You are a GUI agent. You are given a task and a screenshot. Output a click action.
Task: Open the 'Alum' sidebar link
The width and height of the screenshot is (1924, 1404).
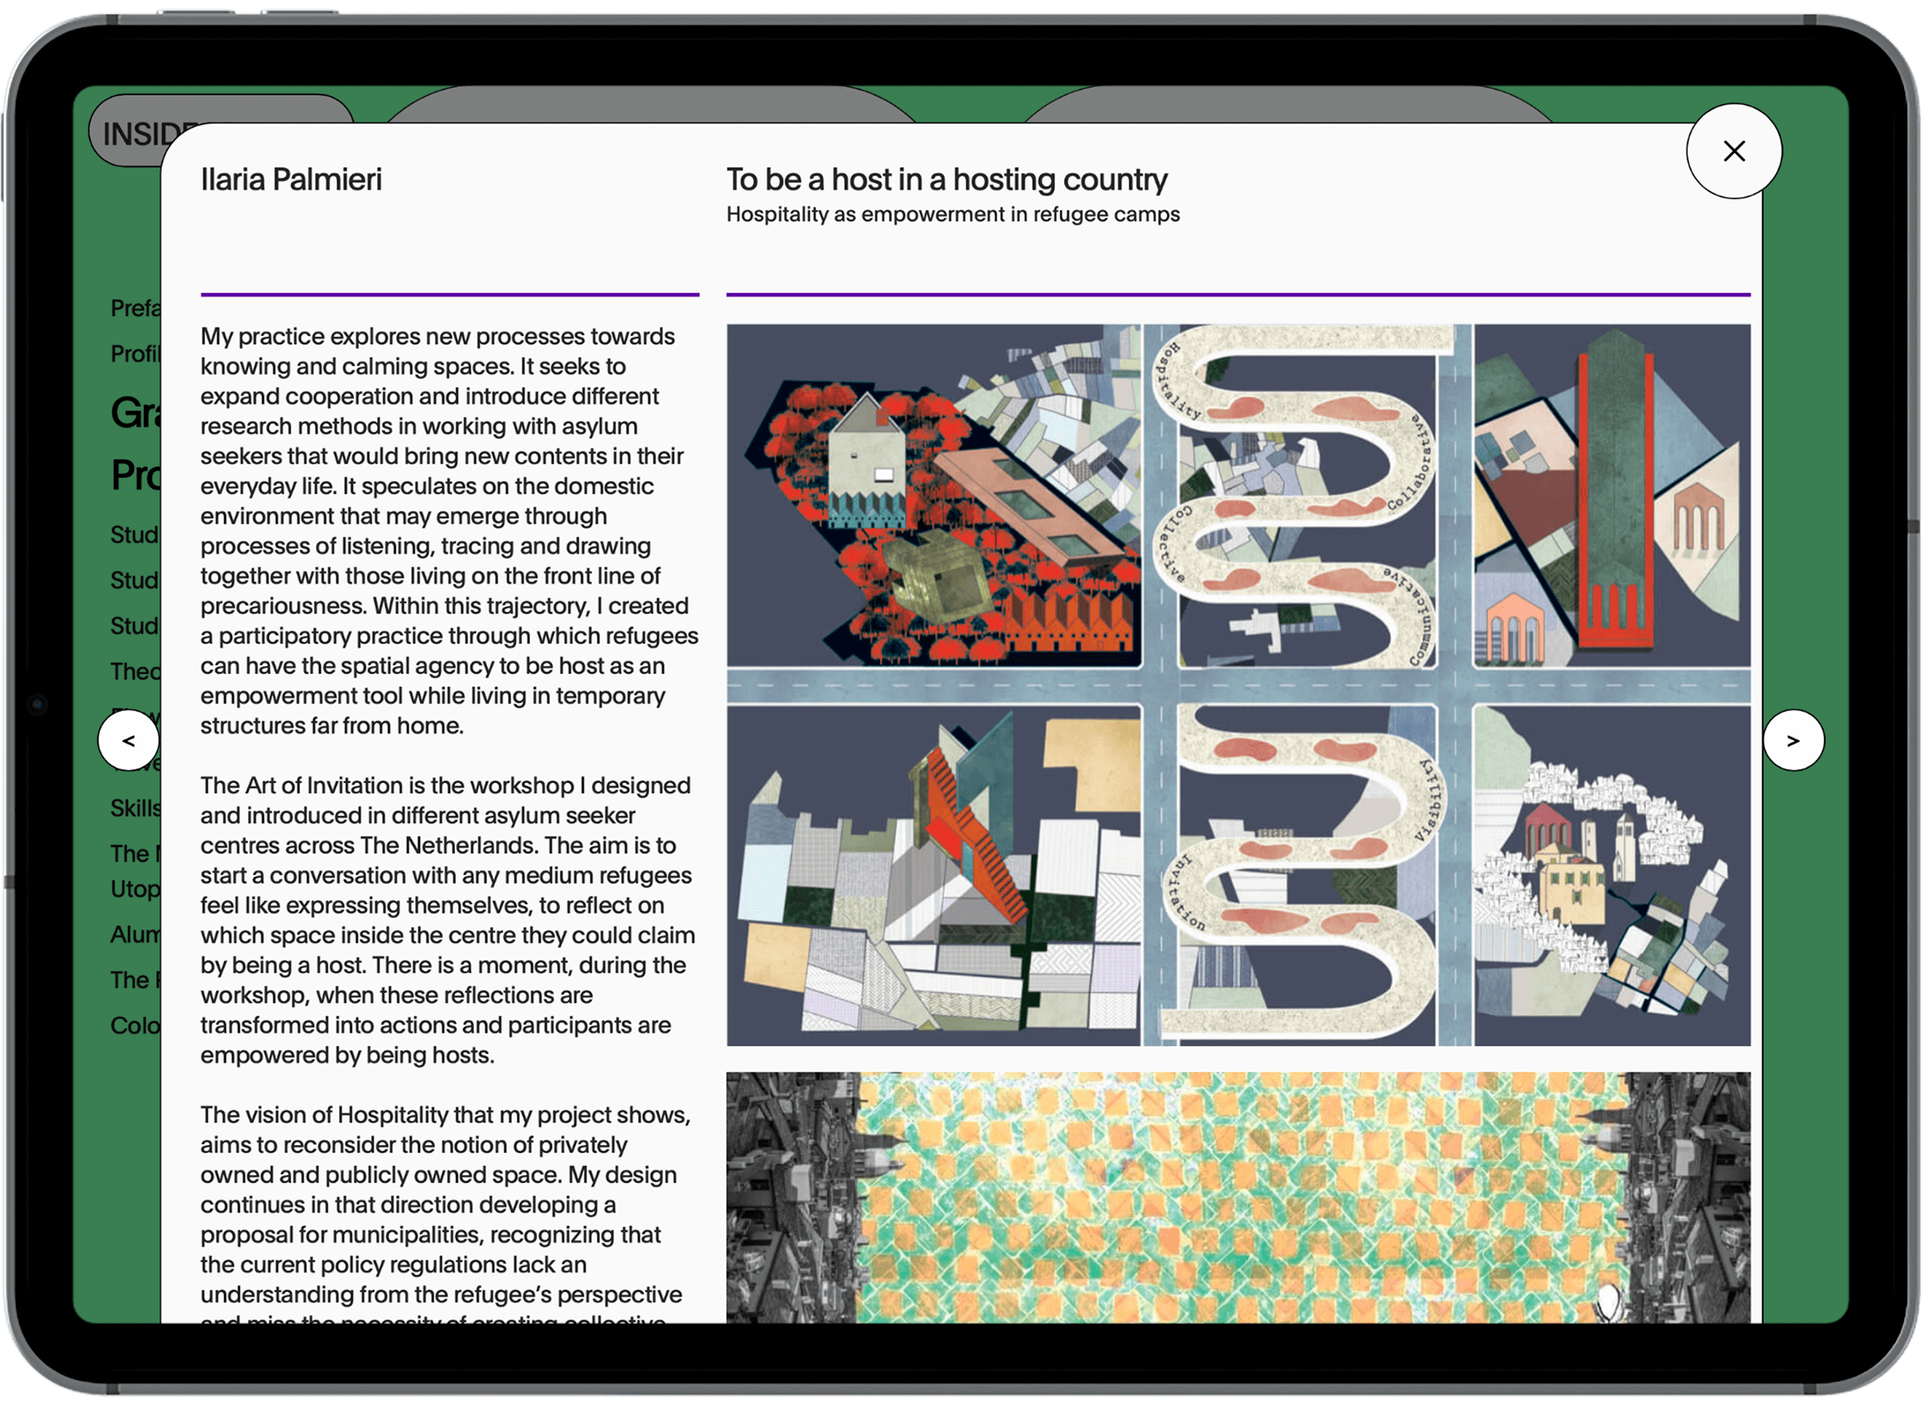[135, 935]
